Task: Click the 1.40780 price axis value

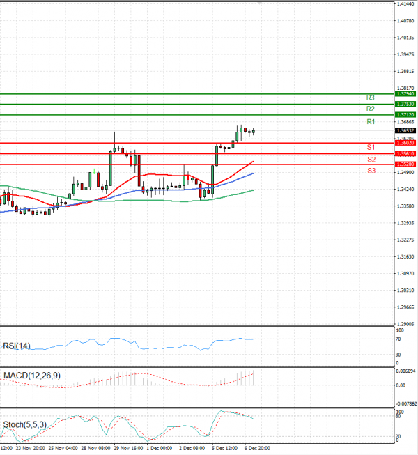Action: pyautogui.click(x=405, y=21)
